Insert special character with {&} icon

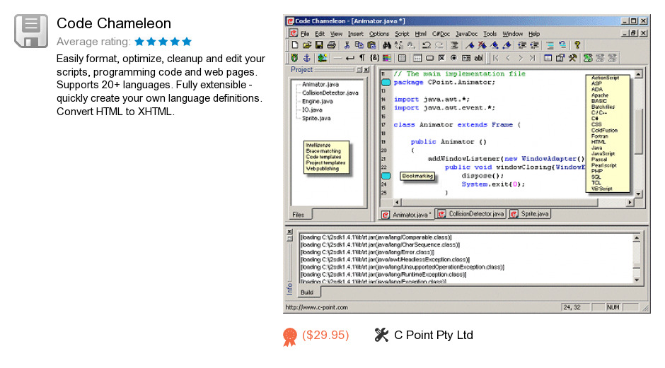point(374,58)
